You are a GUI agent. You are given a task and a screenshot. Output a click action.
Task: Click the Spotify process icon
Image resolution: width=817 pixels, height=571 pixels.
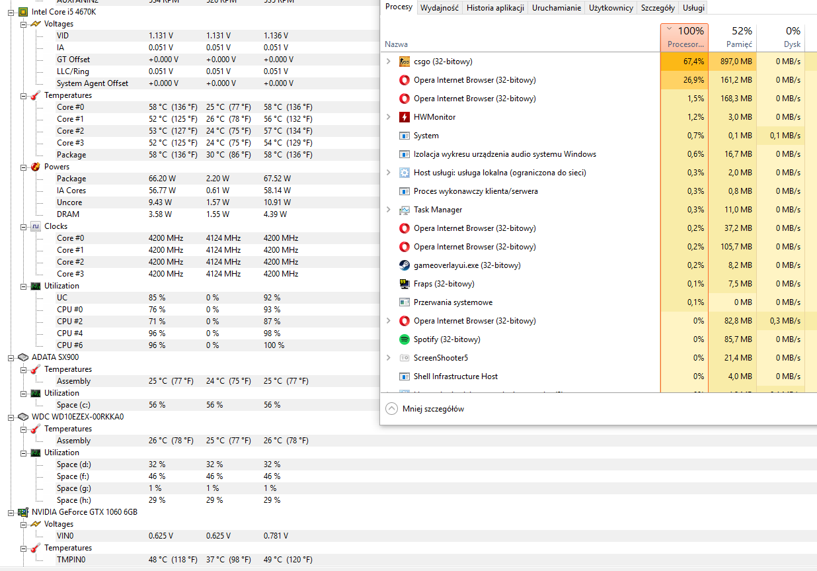coord(405,339)
